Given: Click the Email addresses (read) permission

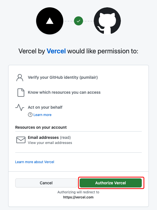Looking at the screenshot, I should click(49, 137).
